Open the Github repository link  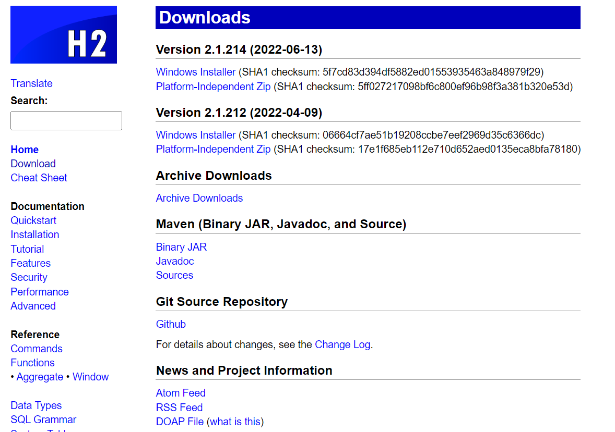(x=171, y=324)
